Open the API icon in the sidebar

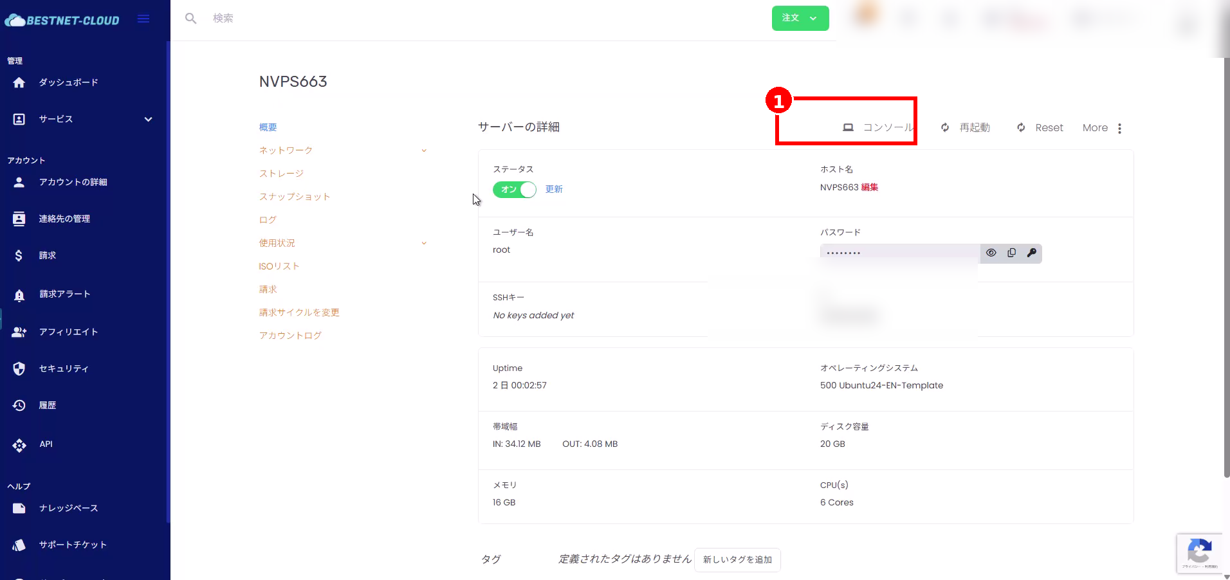click(x=19, y=445)
